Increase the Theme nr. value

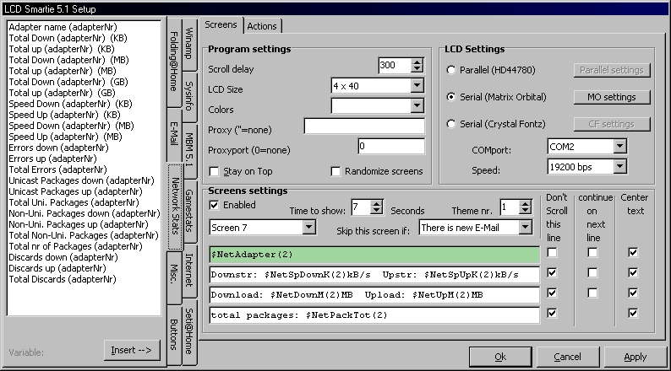point(526,204)
